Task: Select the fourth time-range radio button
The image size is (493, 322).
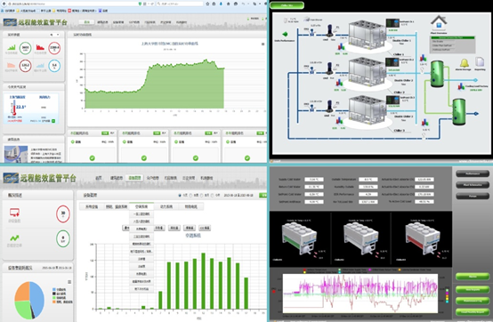Action: [x=212, y=196]
